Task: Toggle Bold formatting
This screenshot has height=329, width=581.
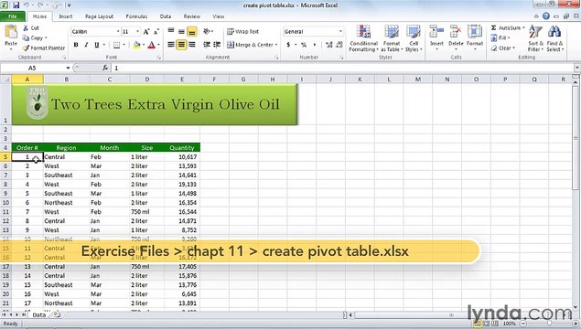Action: pos(76,45)
